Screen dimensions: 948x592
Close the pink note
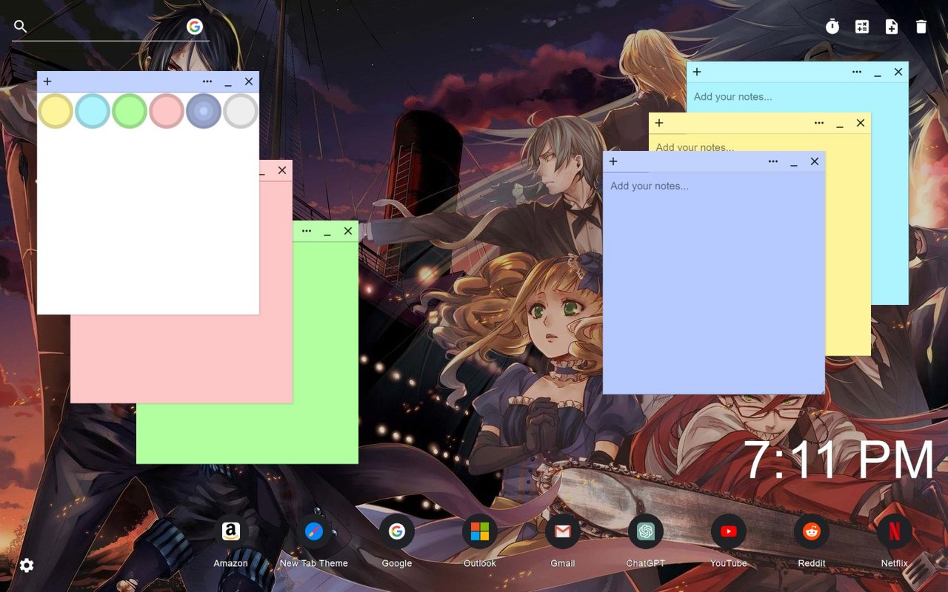click(282, 170)
